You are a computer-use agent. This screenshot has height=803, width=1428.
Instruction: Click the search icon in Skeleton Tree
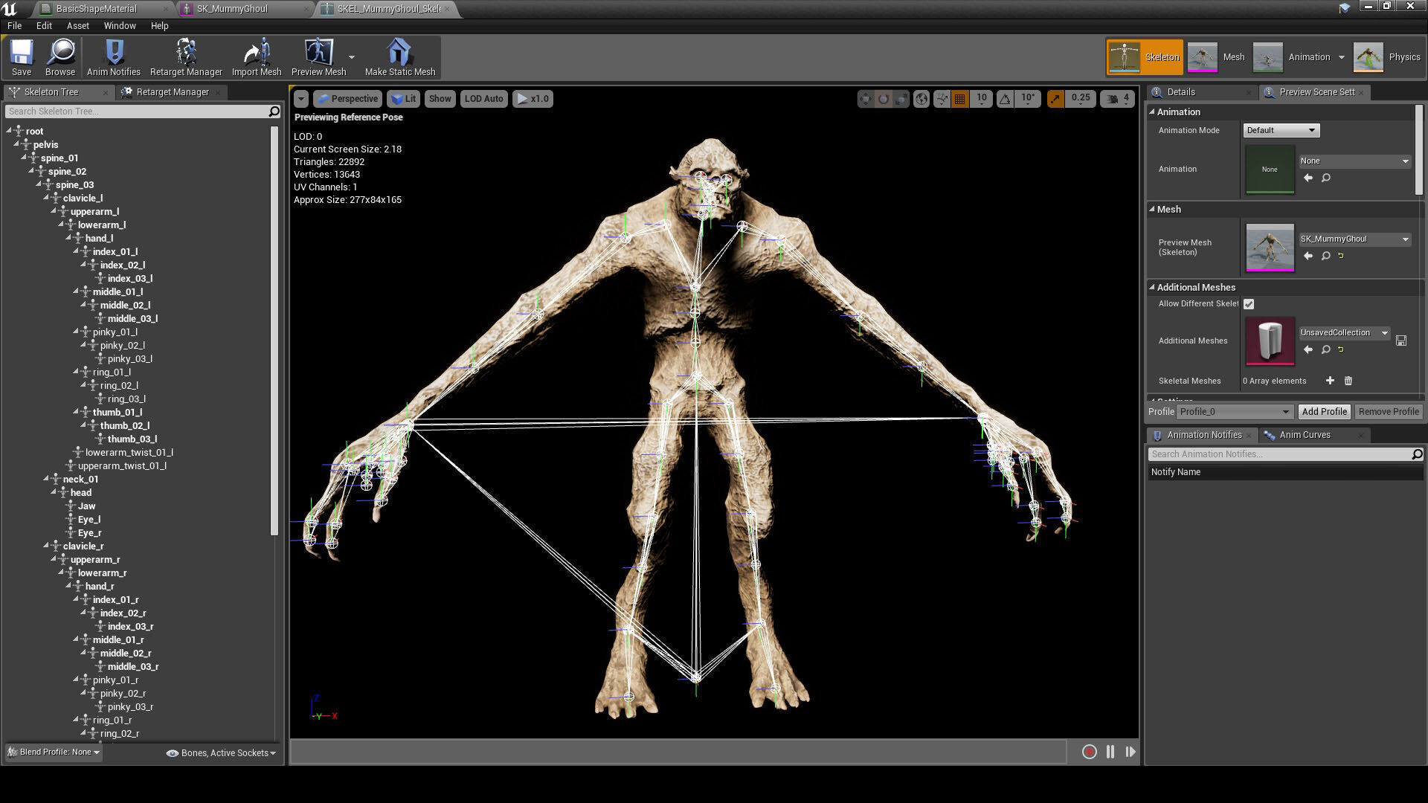[274, 112]
